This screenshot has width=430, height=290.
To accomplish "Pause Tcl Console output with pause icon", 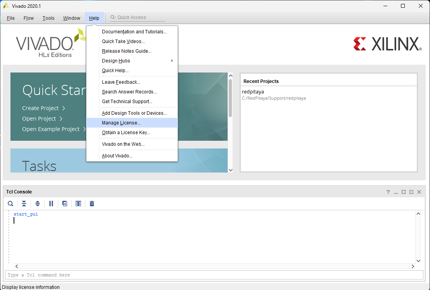I will click(x=51, y=204).
